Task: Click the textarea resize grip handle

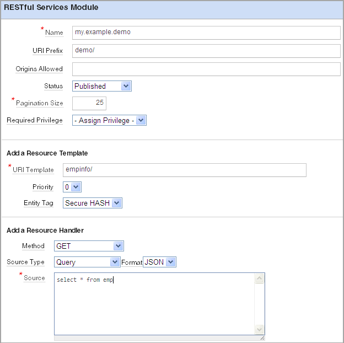Action: (262, 338)
